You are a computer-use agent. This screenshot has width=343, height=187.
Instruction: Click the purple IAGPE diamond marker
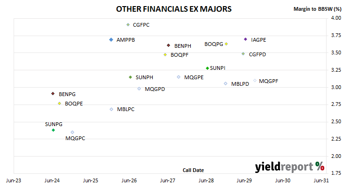[245, 39]
